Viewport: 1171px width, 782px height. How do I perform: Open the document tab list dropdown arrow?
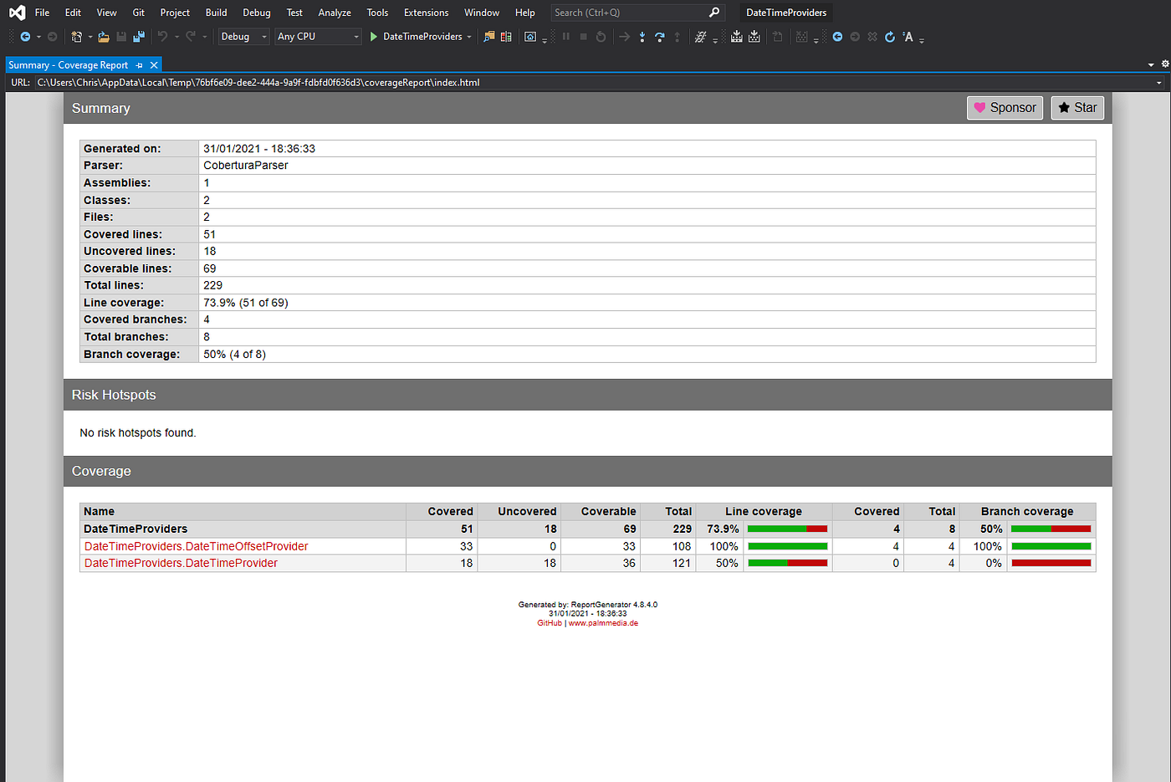point(1152,64)
